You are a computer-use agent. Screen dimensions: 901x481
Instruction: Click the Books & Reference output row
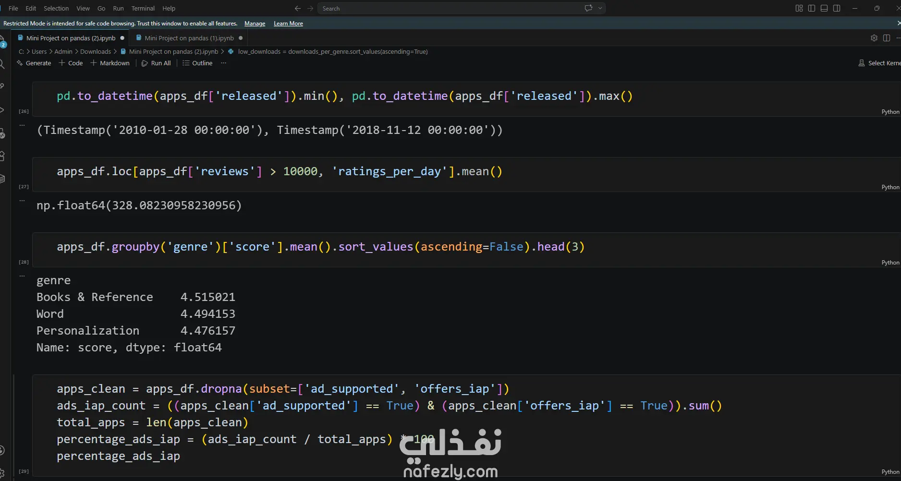136,297
